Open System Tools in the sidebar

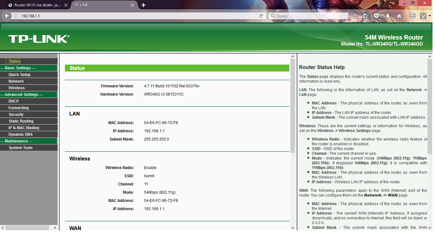21,148
